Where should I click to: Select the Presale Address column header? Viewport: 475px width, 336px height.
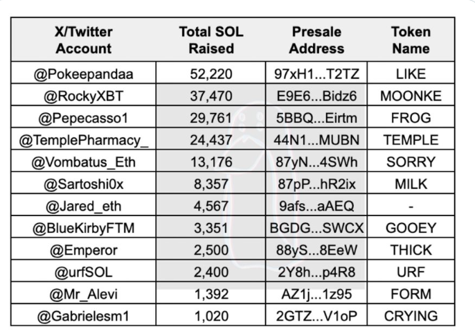coord(316,40)
